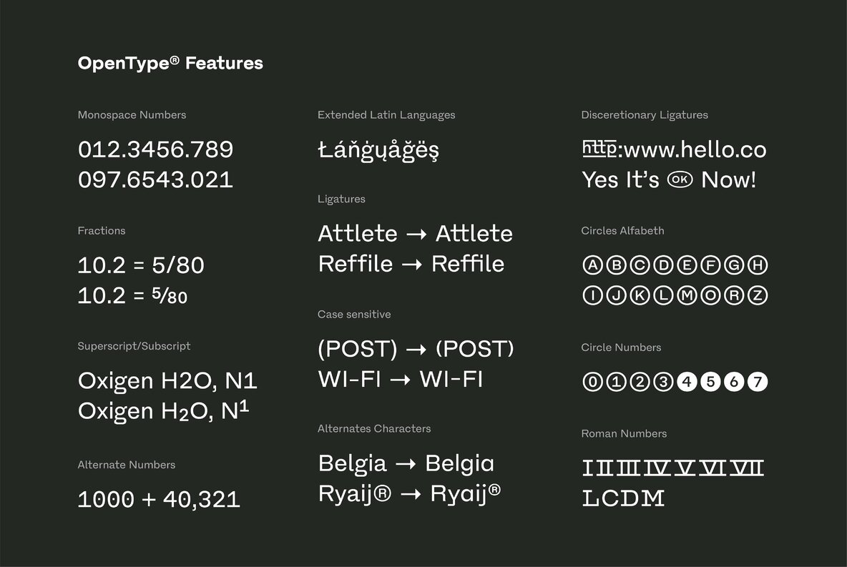Select the Circle Numbers section label
Screen dimensions: 847x567
coord(621,347)
